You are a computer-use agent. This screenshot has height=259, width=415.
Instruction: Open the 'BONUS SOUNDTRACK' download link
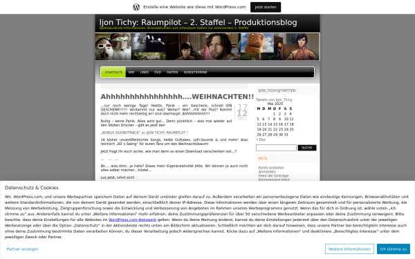click(x=145, y=133)
